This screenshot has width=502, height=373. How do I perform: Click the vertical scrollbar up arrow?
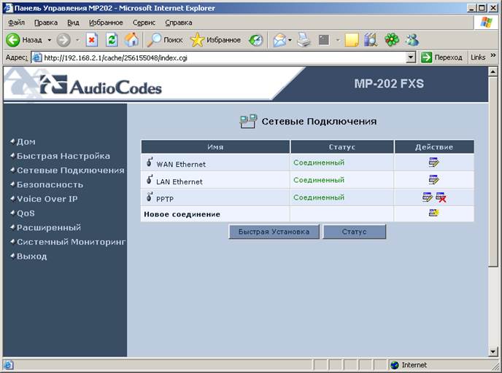493,71
